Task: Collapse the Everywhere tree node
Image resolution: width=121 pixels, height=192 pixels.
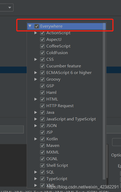Action: pyautogui.click(x=30, y=26)
